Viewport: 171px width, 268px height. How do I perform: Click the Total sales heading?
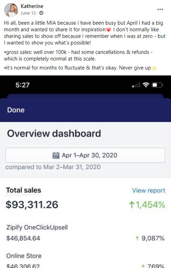pos(24,190)
